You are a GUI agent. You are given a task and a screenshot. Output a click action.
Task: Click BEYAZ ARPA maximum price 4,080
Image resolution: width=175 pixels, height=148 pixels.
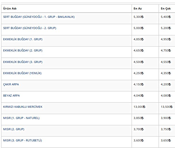pos(166,95)
